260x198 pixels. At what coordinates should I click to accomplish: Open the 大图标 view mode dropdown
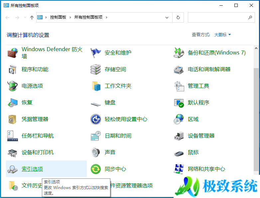(222, 35)
